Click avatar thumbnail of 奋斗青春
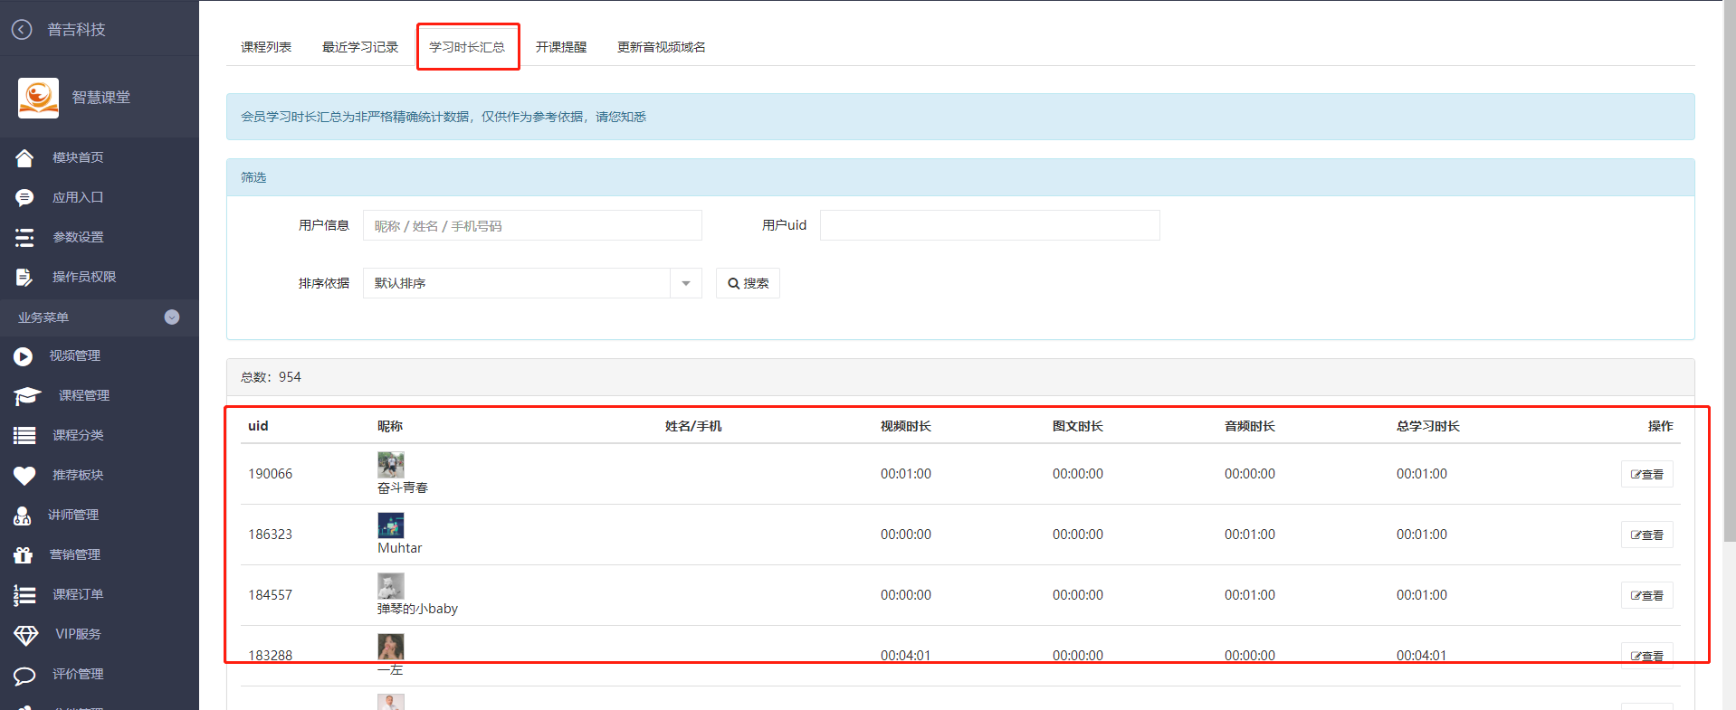1736x710 pixels. pos(390,465)
